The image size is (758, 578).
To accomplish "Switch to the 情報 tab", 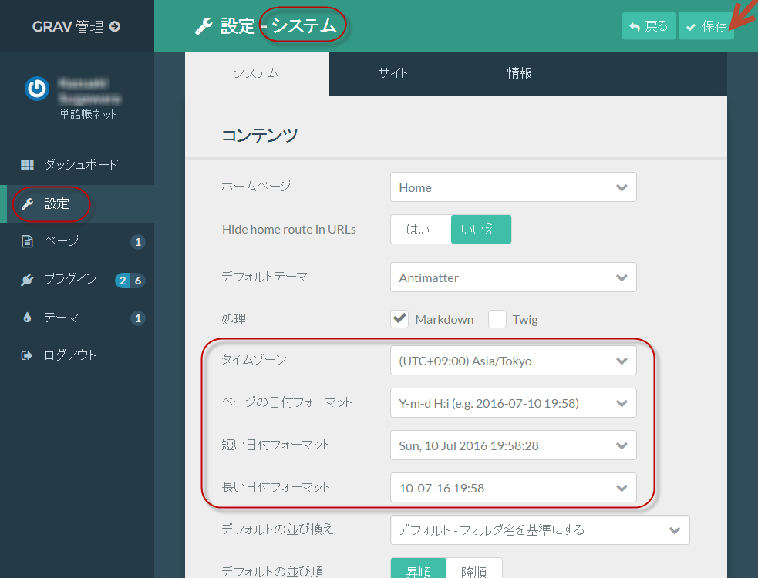I will click(519, 73).
